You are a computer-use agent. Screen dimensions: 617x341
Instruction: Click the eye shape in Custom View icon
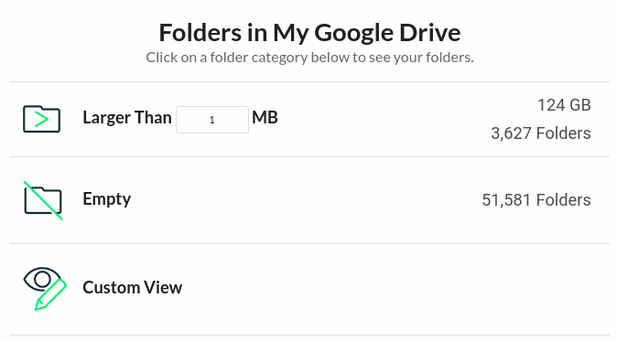pos(41,280)
